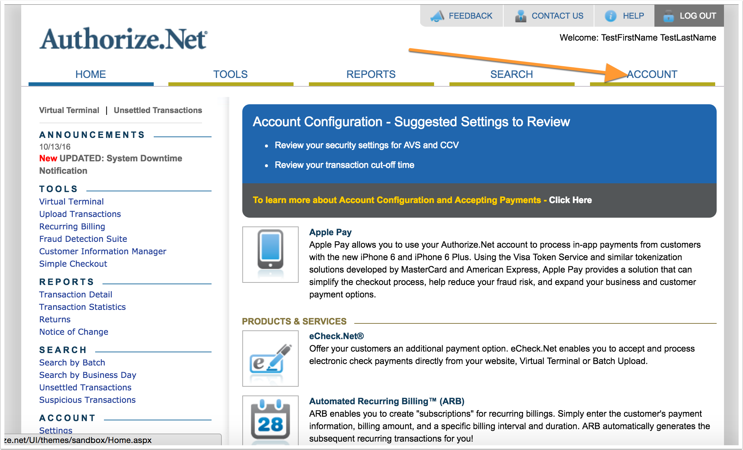Viewport: 743px width, 450px height.
Task: Open Transaction Statistics link
Action: point(82,307)
